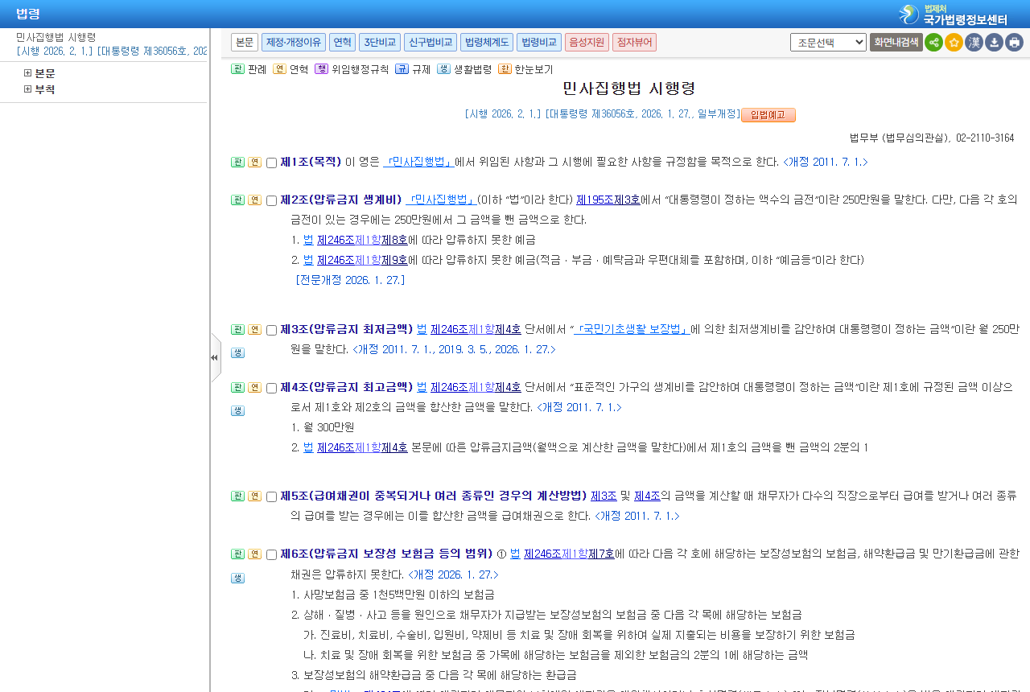This screenshot has height=692, width=1030.
Task: Download the law using the download icon
Action: pos(994,43)
